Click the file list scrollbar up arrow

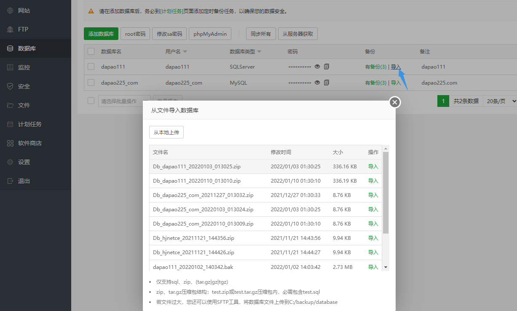(x=386, y=149)
